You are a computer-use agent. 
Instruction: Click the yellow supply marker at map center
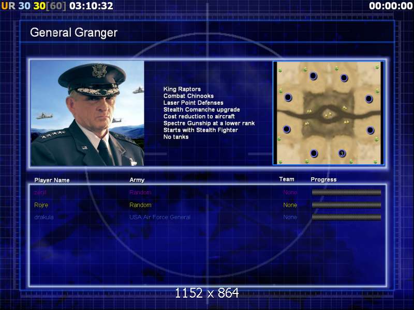(x=328, y=115)
